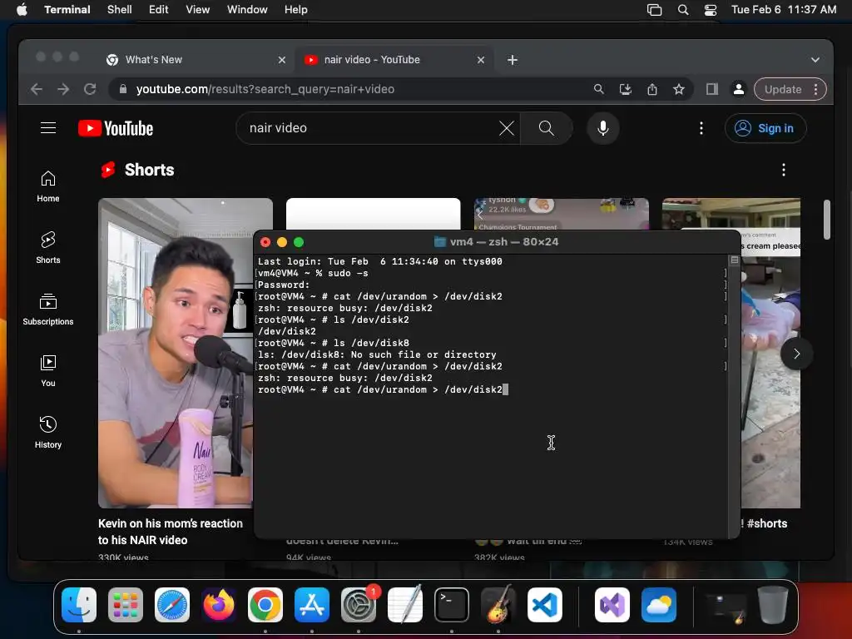Click the YouTube logo
Image resolution: width=852 pixels, height=639 pixels.
pyautogui.click(x=116, y=128)
